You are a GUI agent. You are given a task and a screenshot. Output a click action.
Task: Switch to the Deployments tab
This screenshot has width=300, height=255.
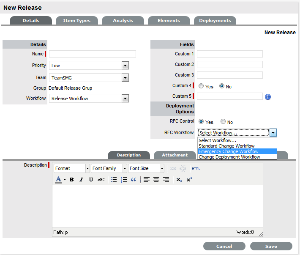[x=215, y=20]
